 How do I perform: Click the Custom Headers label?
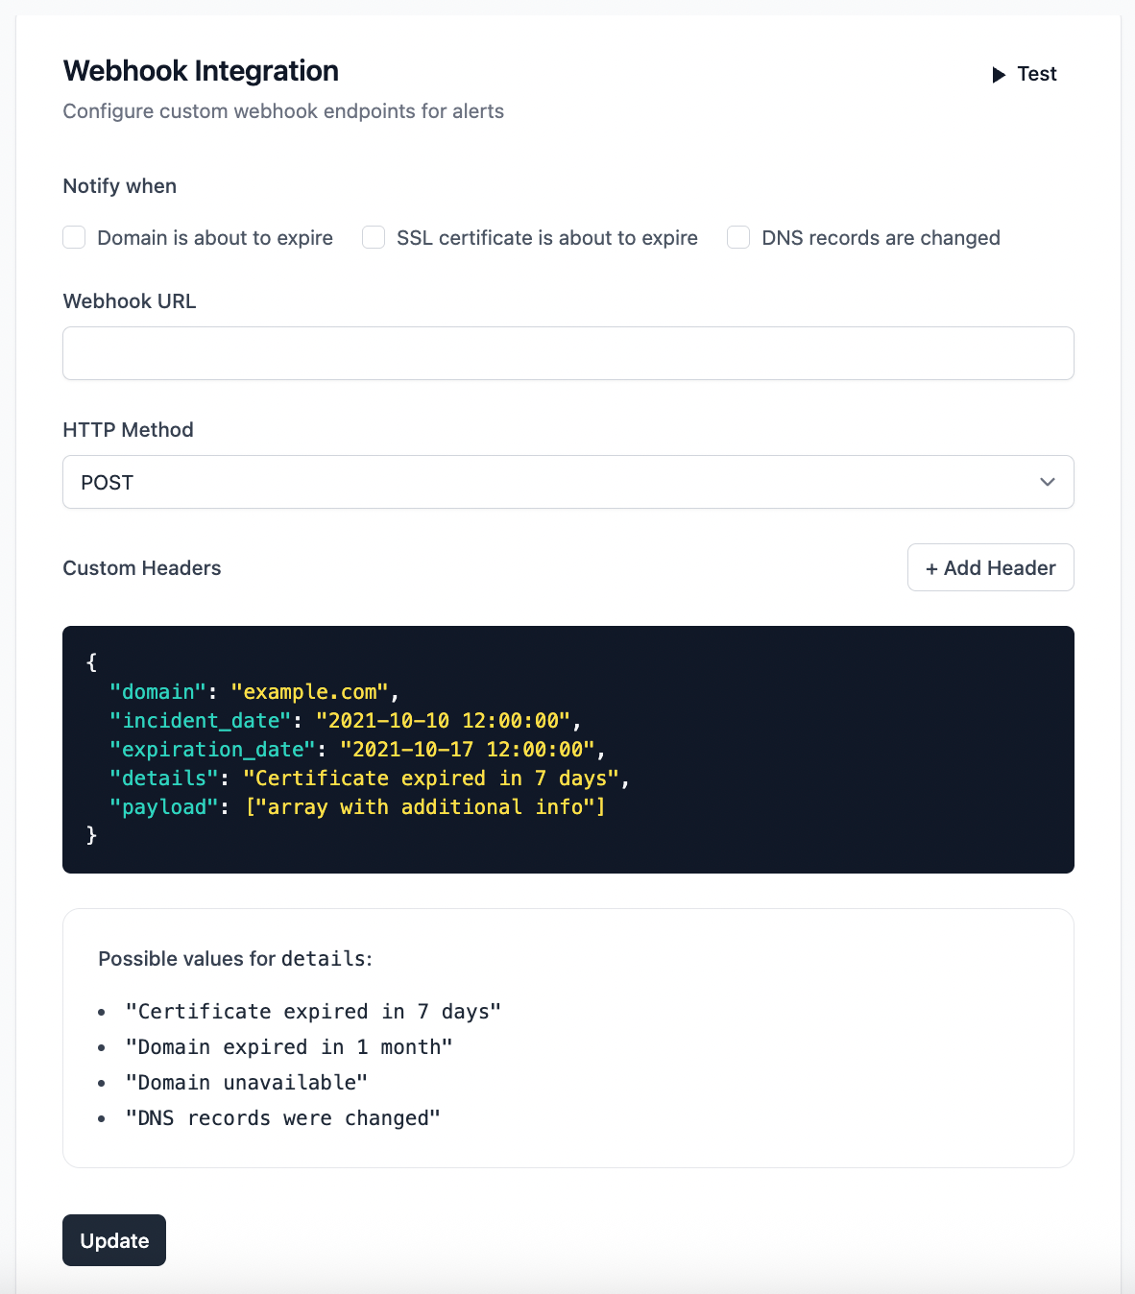(x=141, y=567)
